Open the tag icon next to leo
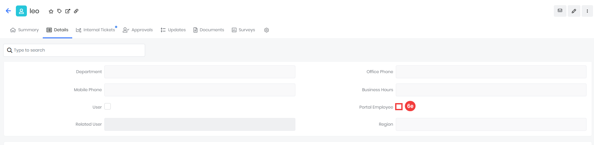This screenshot has height=145, width=594. (59, 11)
